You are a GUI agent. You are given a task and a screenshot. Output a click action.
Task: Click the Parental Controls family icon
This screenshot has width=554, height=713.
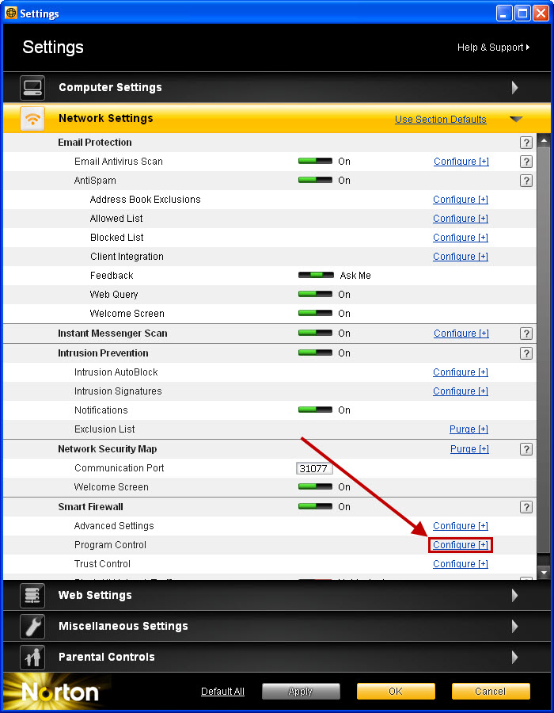(32, 657)
